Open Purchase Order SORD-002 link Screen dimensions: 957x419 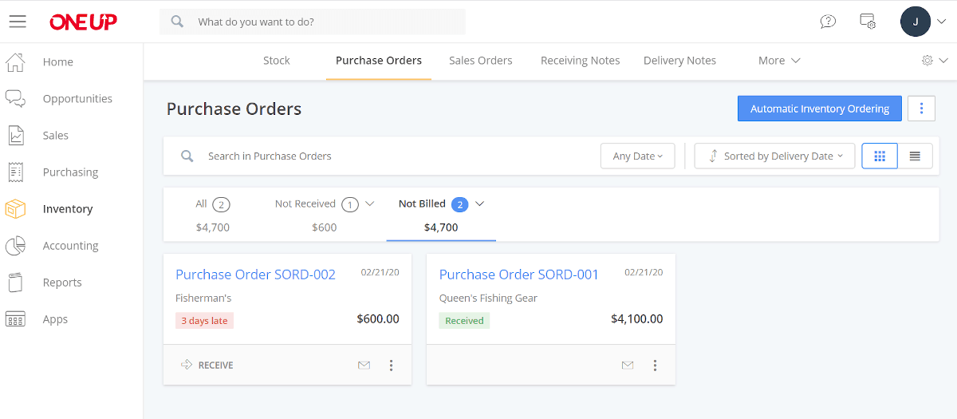(x=255, y=275)
